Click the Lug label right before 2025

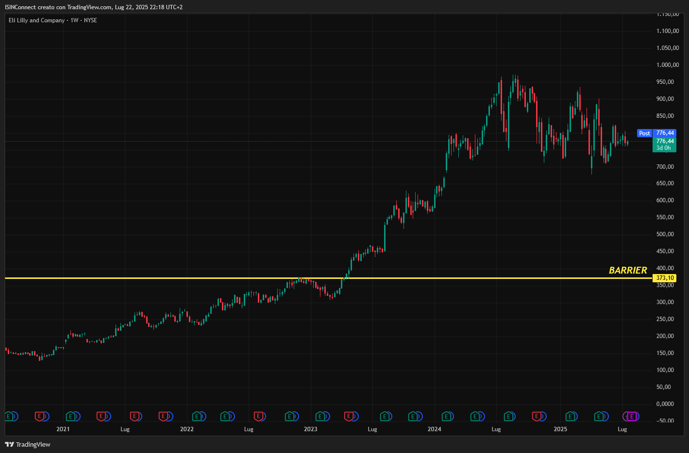click(x=496, y=429)
